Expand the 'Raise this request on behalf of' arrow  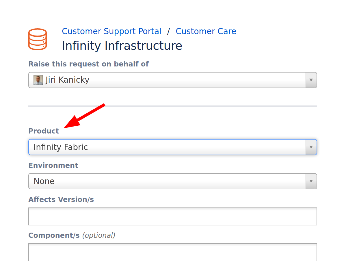click(311, 80)
